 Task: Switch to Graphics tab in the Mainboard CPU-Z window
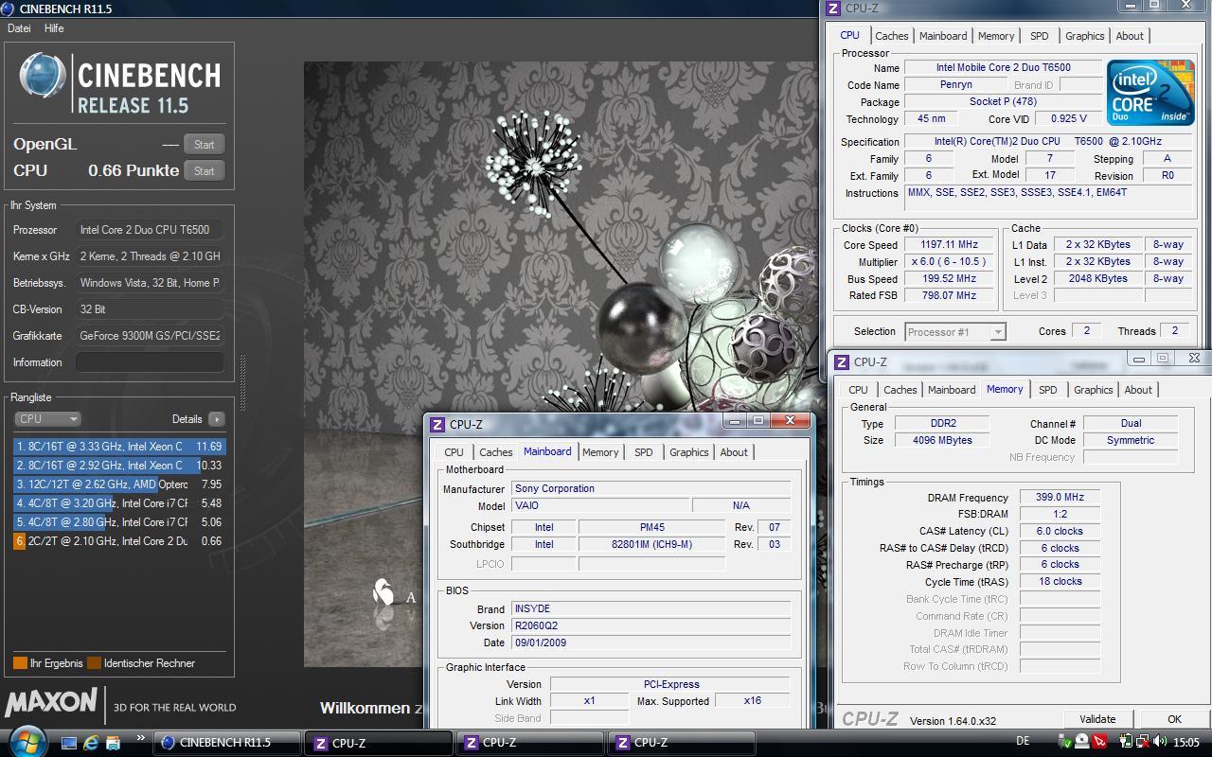click(x=688, y=452)
